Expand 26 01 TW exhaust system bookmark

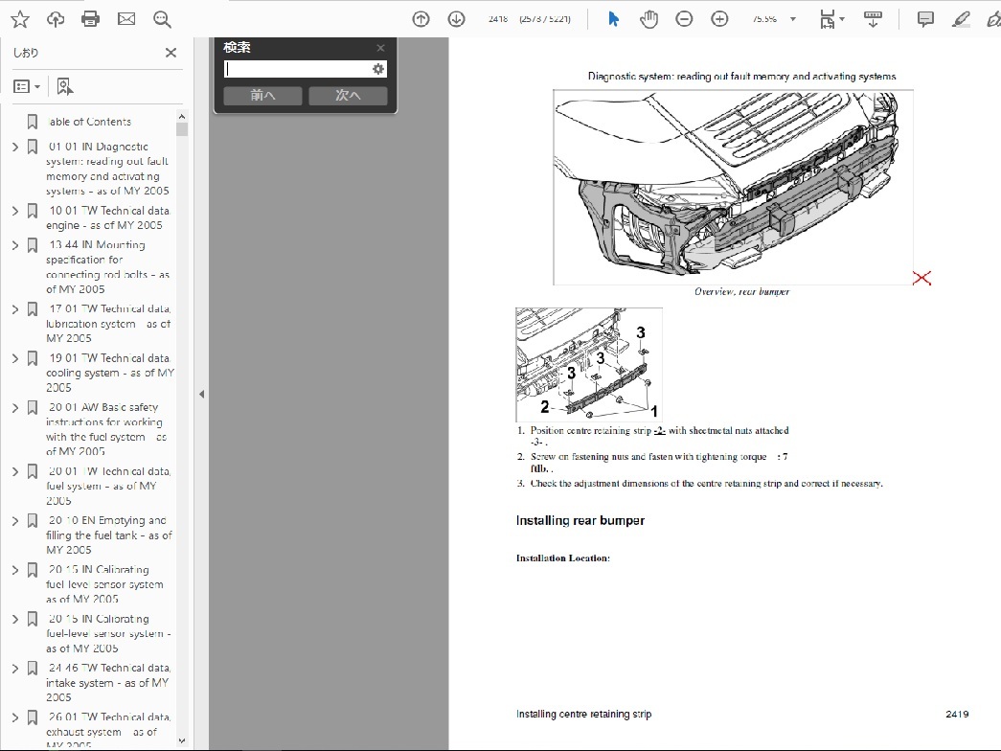15,717
